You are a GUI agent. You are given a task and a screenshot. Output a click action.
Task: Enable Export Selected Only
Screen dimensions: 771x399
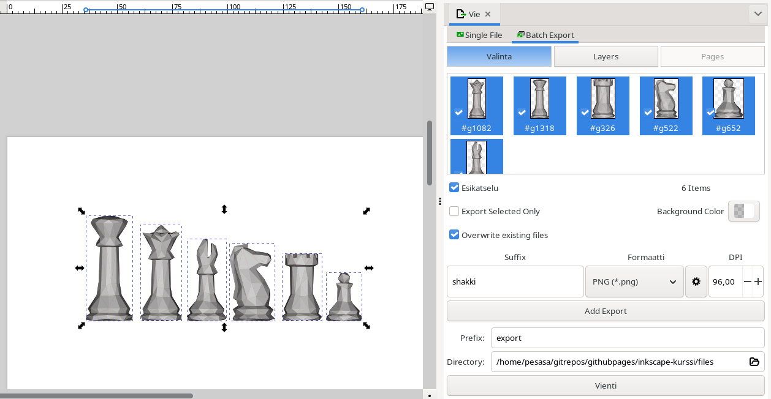[454, 211]
